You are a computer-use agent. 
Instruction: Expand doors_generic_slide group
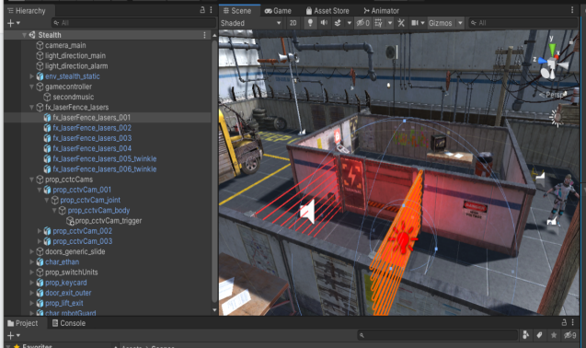32,252
